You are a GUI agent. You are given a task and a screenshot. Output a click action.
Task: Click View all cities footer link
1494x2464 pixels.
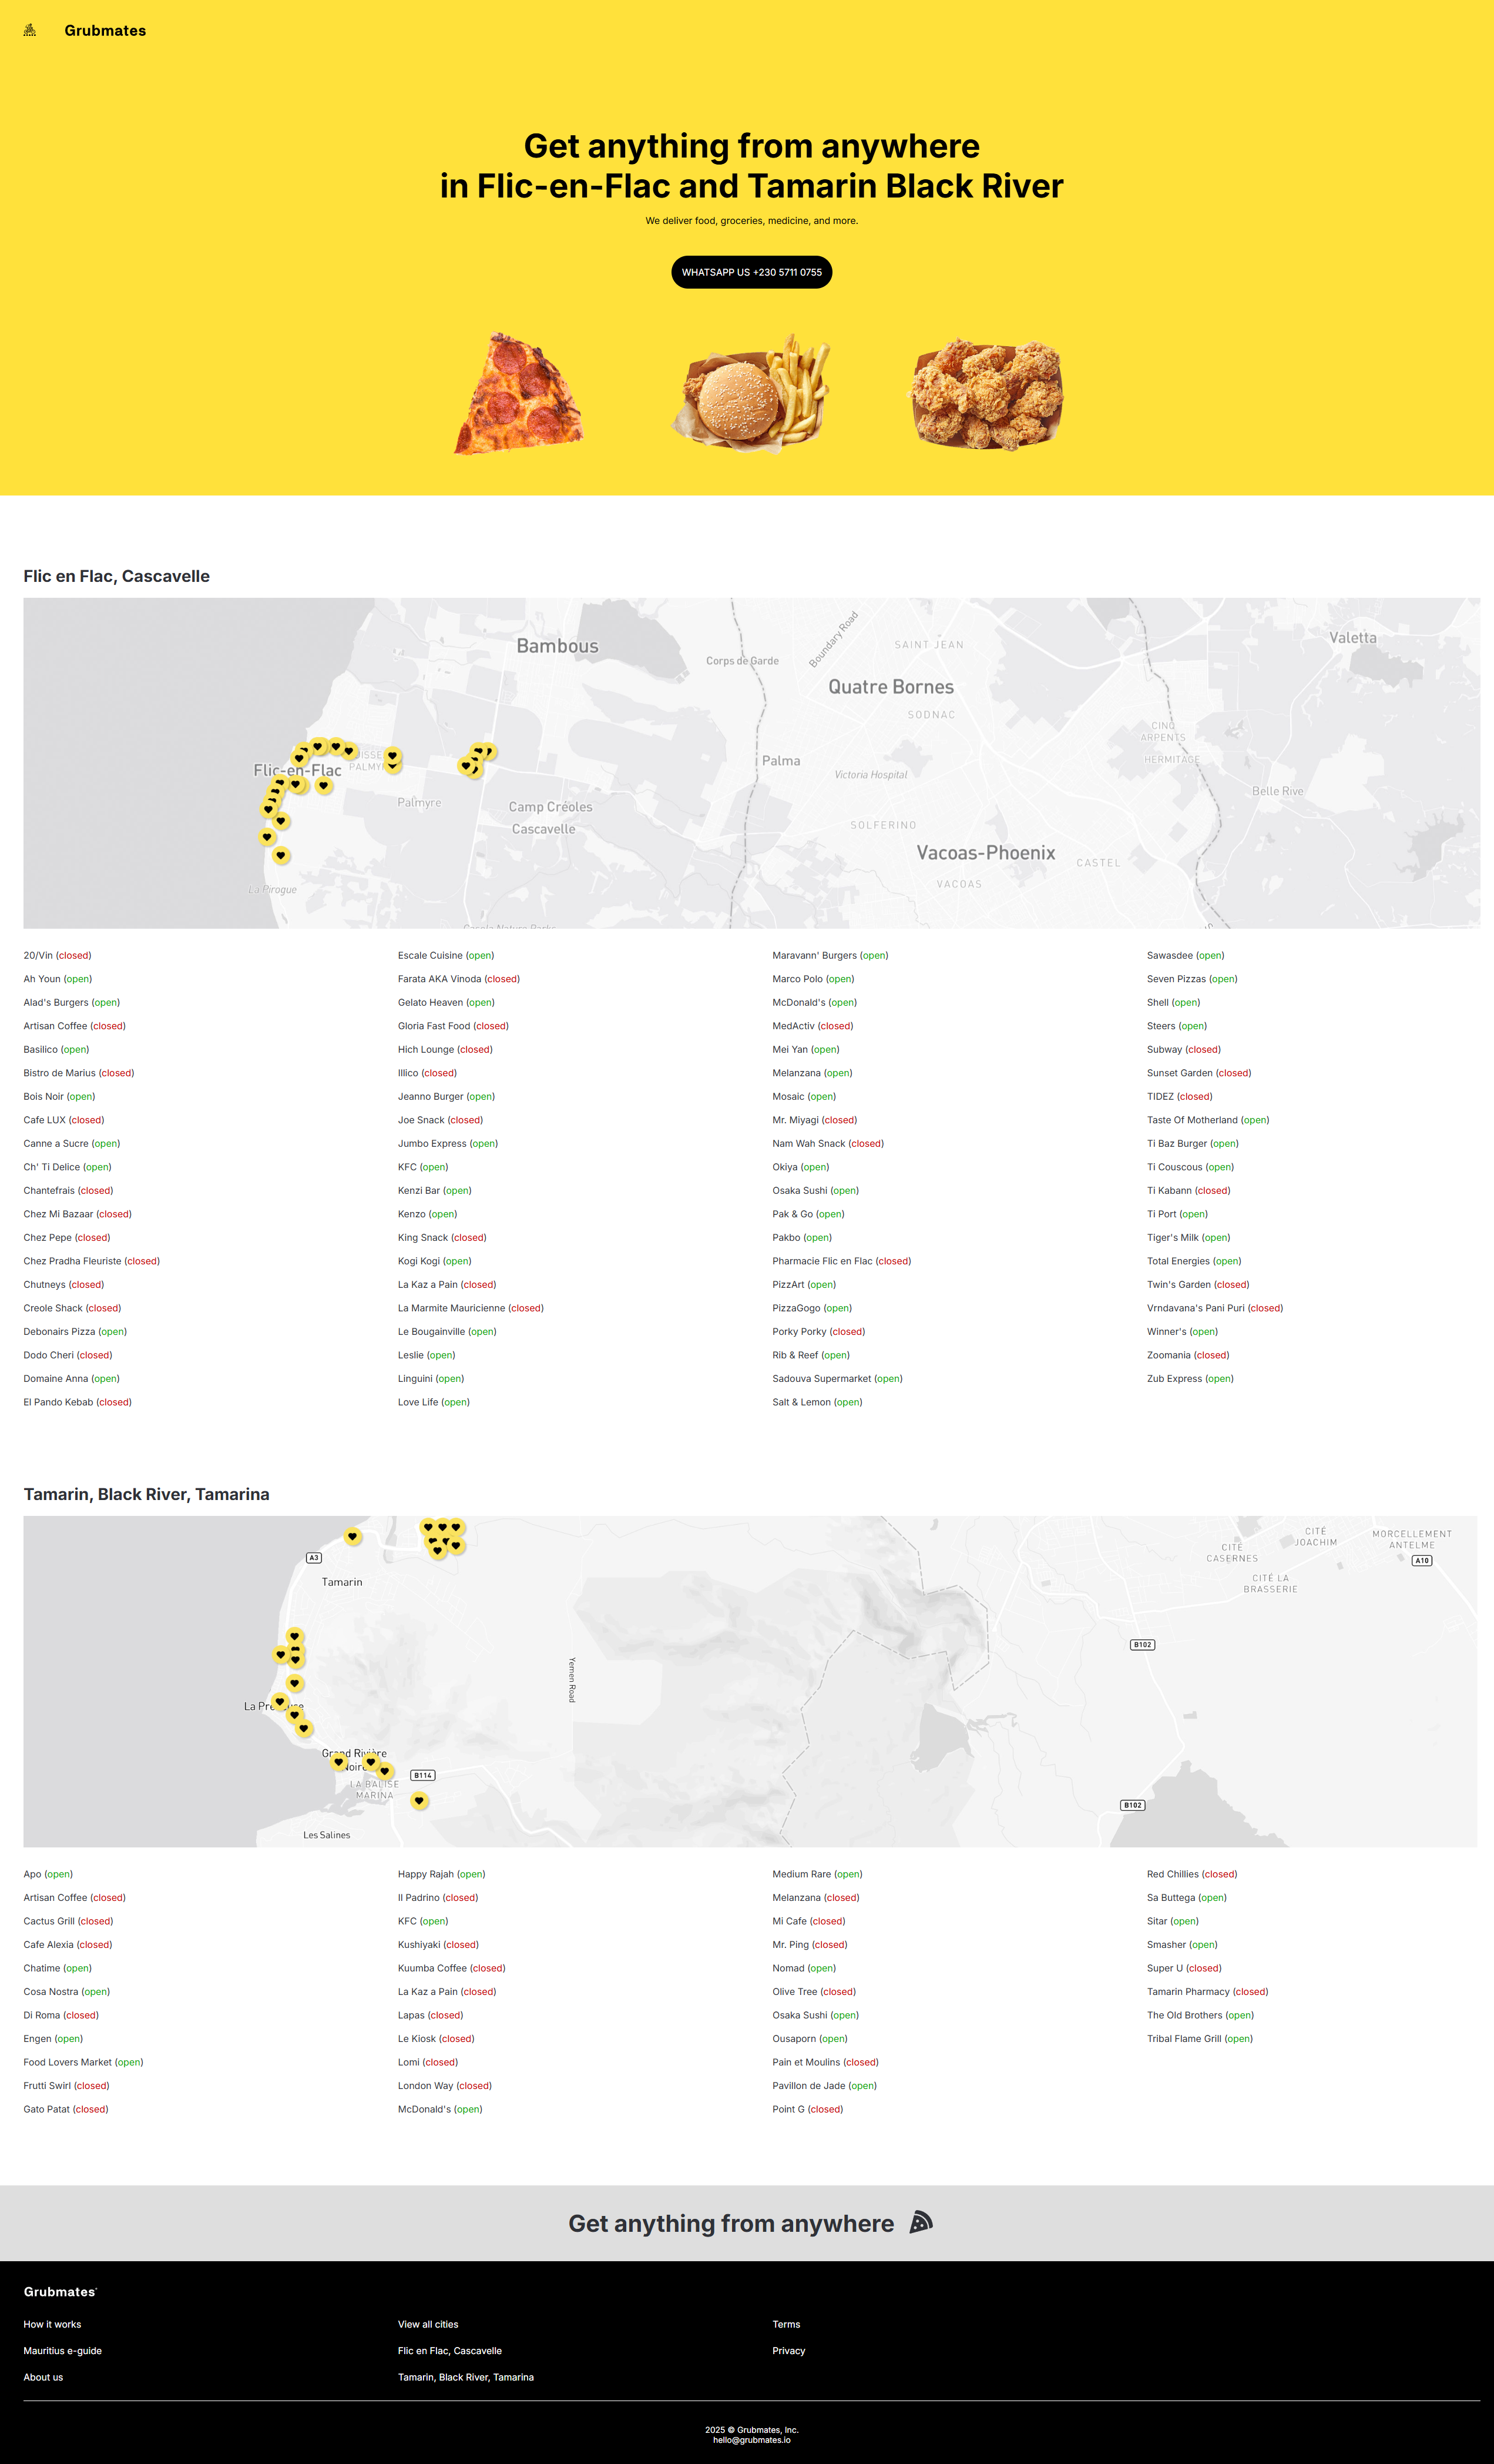click(428, 2324)
